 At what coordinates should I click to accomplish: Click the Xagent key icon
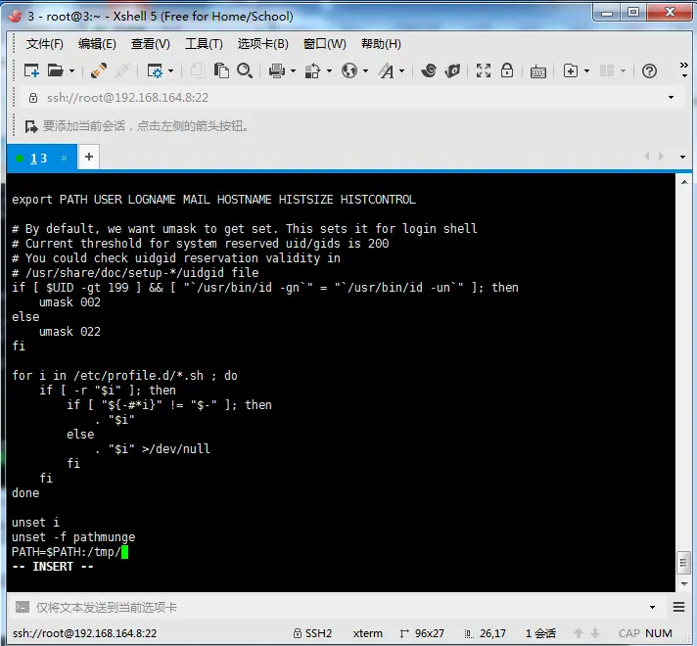[x=452, y=70]
